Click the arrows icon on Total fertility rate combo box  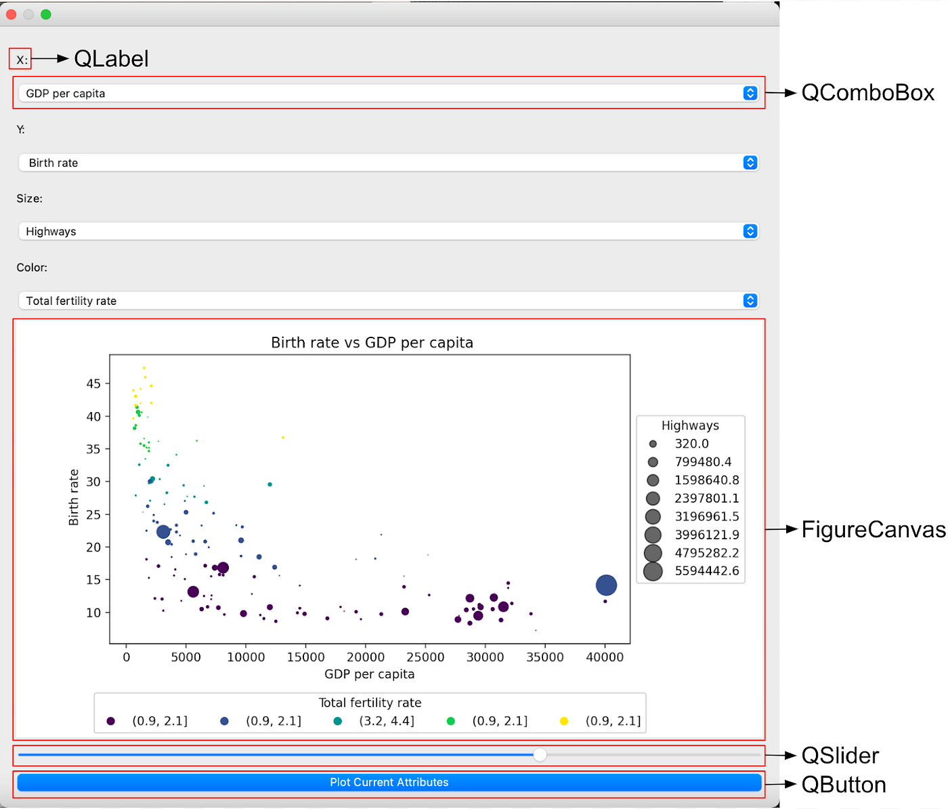click(x=750, y=300)
